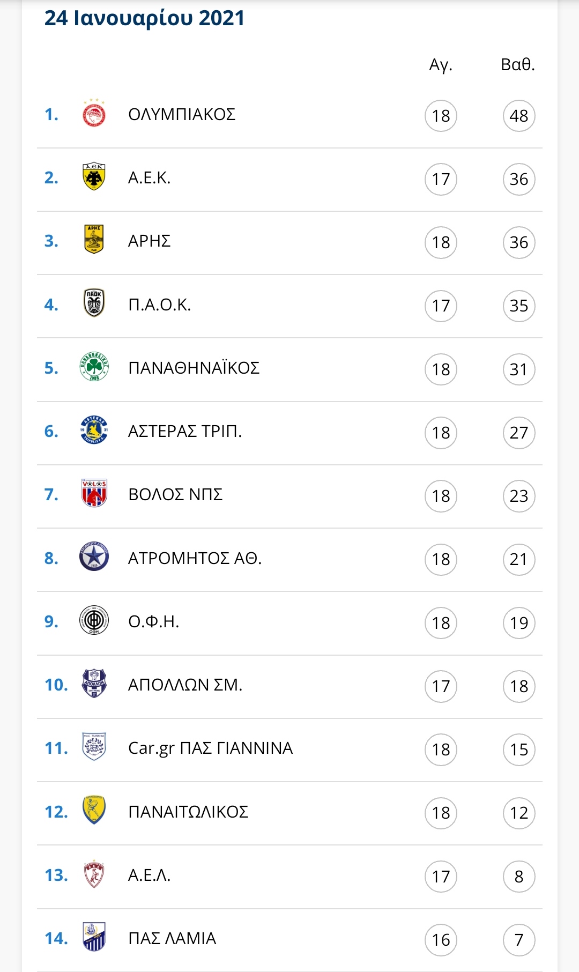The image size is (579, 972).
Task: Click the A.E.K. eagle crest
Action: 94,176
